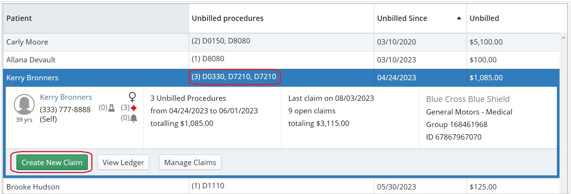This screenshot has height=194, width=571.
Task: Click the red medical cross icon
Action: tap(134, 108)
